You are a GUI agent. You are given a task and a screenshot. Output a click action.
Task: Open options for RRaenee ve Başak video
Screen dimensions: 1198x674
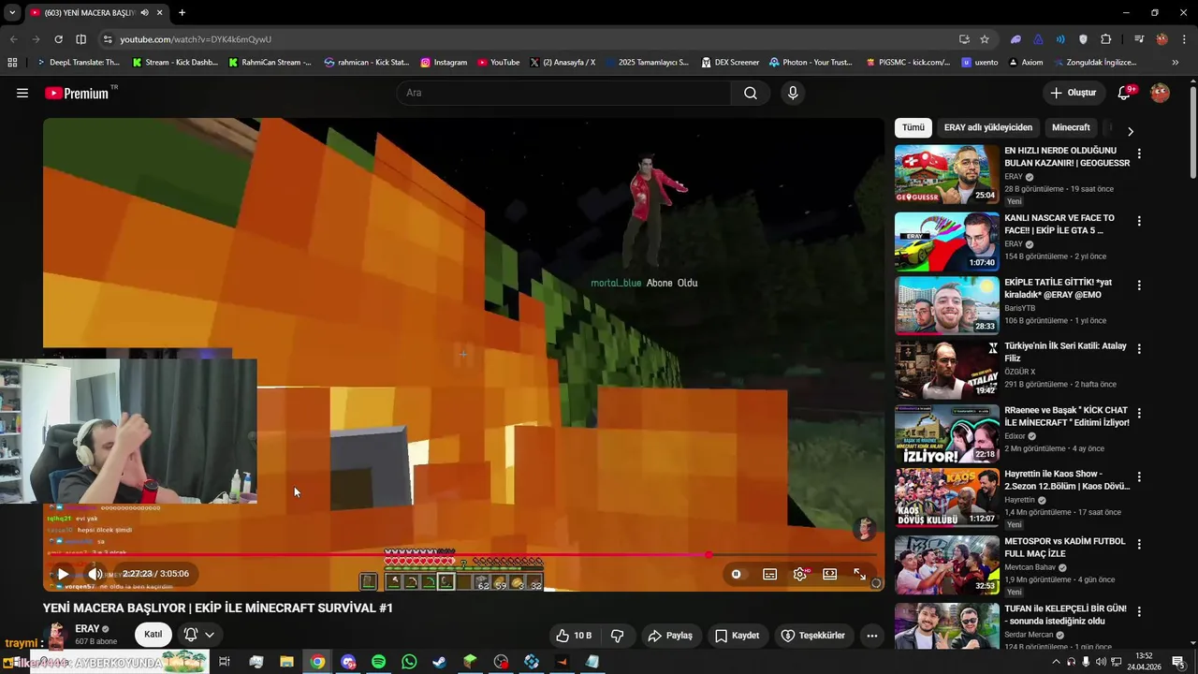(x=1139, y=413)
